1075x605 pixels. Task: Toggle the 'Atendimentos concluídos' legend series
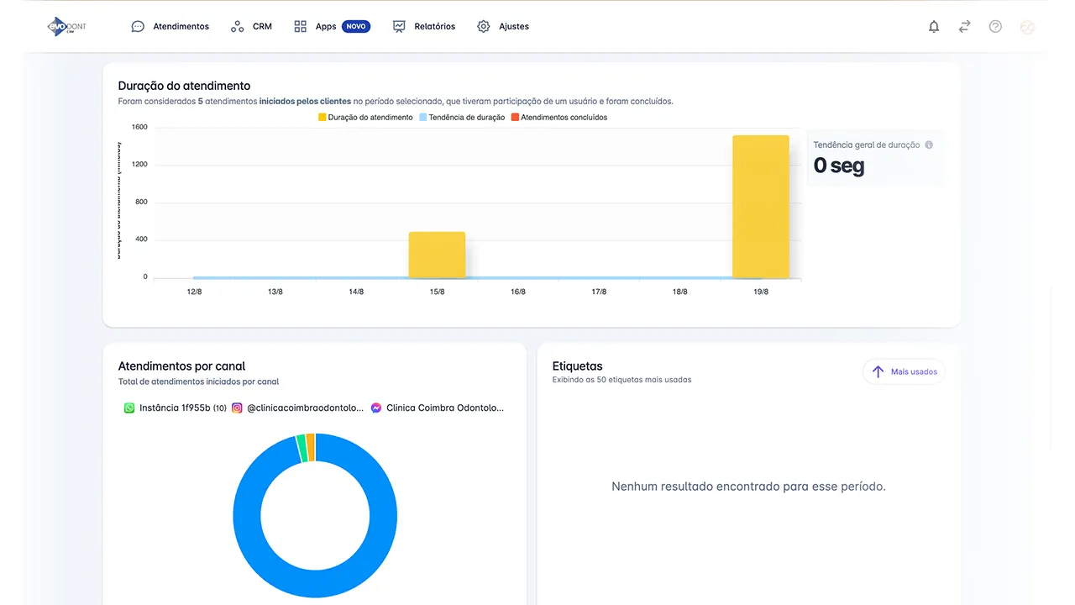tap(558, 118)
